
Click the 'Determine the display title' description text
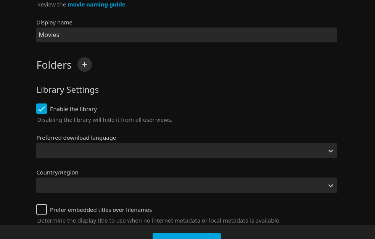click(x=159, y=221)
